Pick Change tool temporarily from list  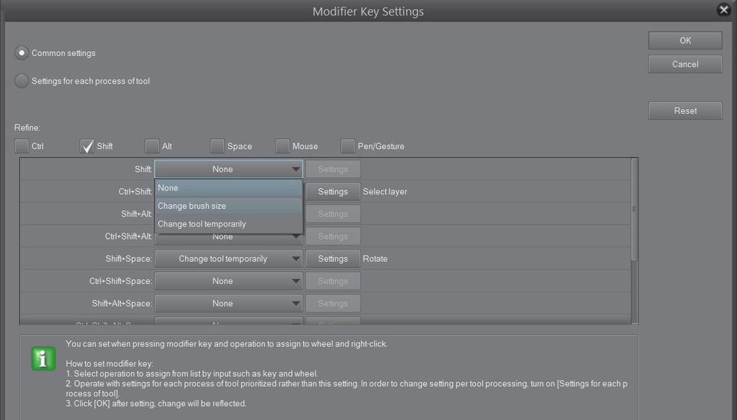click(x=228, y=224)
